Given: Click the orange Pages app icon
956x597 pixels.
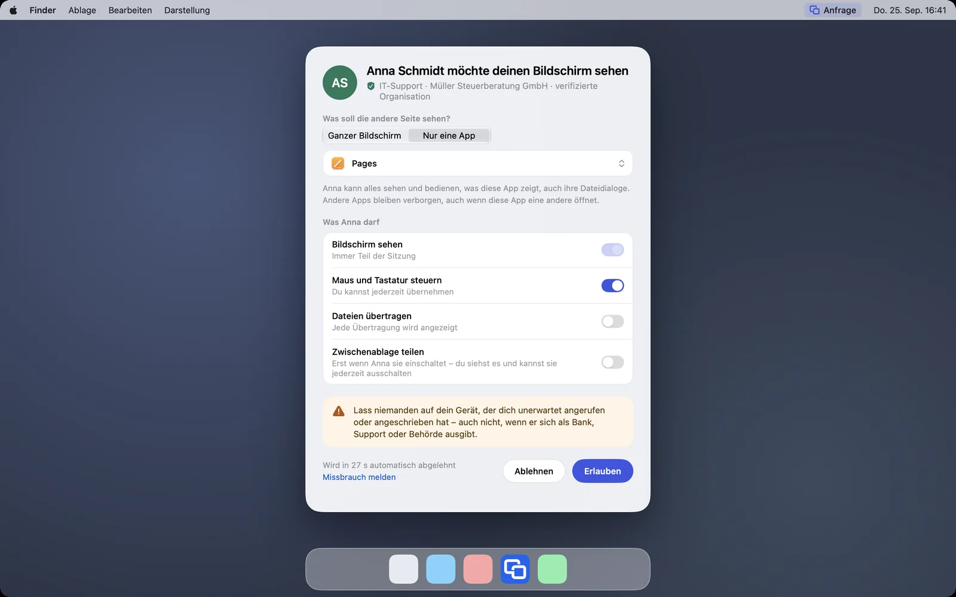Looking at the screenshot, I should (x=338, y=164).
